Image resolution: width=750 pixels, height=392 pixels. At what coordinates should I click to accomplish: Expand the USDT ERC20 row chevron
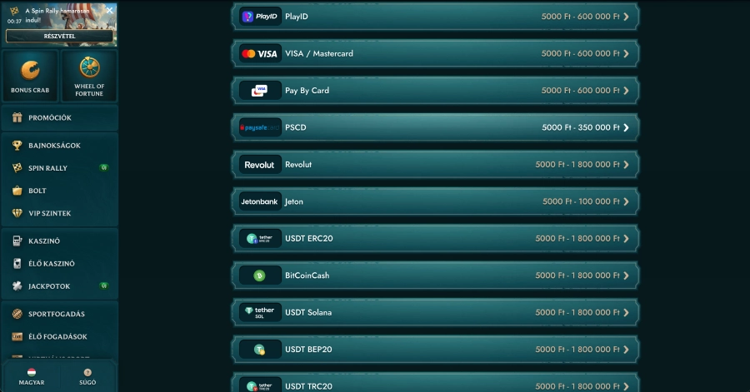pyautogui.click(x=626, y=238)
